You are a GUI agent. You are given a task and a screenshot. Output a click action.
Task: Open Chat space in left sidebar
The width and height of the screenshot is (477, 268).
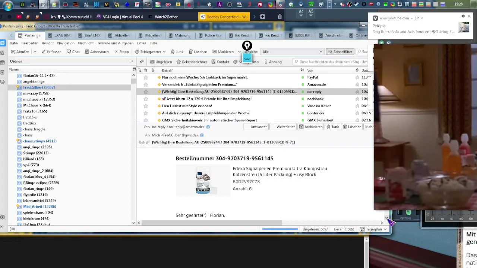[x=2, y=82]
